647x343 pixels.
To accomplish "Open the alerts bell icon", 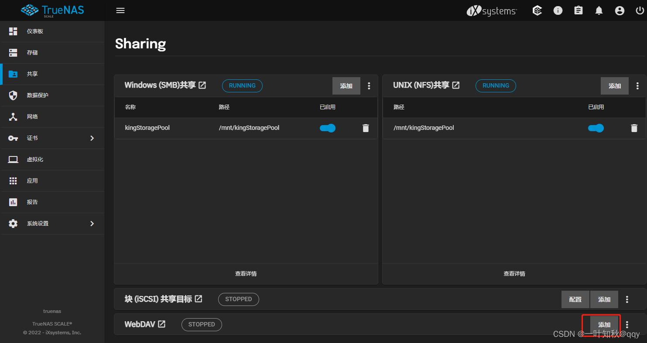I will click(x=599, y=10).
